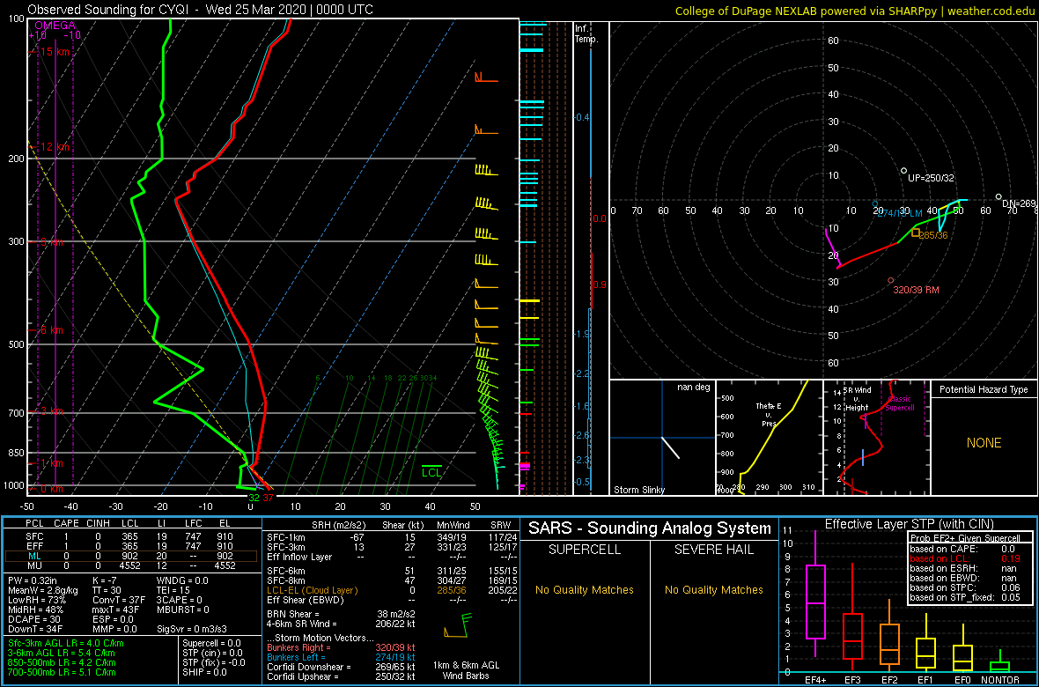The height and width of the screenshot is (687, 1039).
Task: Open the weather.cod.edu NEXLAB credit text
Action: [855, 10]
